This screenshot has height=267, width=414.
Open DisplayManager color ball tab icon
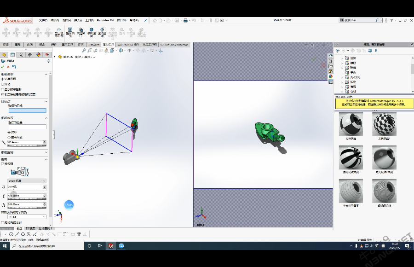(38, 55)
